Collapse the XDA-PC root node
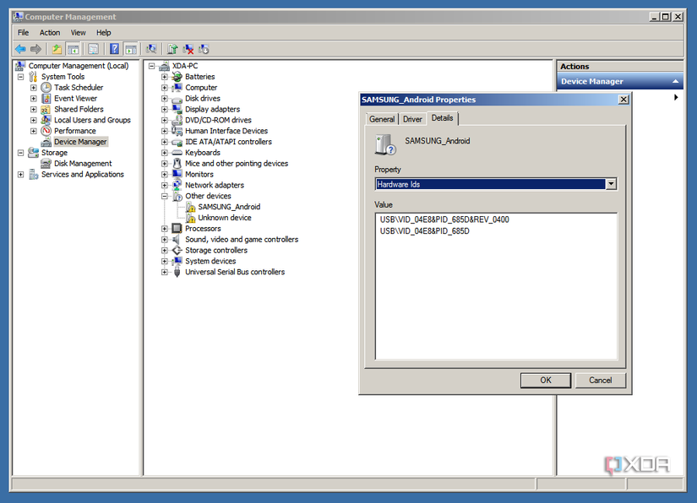Screen dimensions: 697x503 tap(151, 66)
